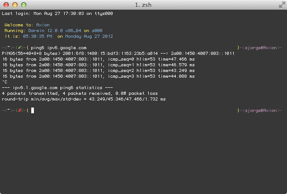
Task: Click 'sjorge@Axion' on the first prompt line
Action: [261, 48]
